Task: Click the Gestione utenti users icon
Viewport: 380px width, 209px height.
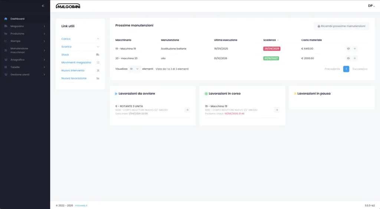Action: pos(6,74)
